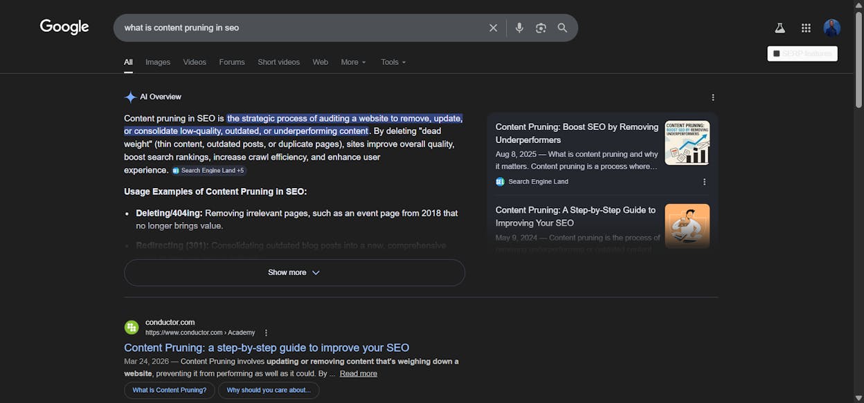The height and width of the screenshot is (403, 864).
Task: Click the Read more link in snippet
Action: tap(359, 373)
